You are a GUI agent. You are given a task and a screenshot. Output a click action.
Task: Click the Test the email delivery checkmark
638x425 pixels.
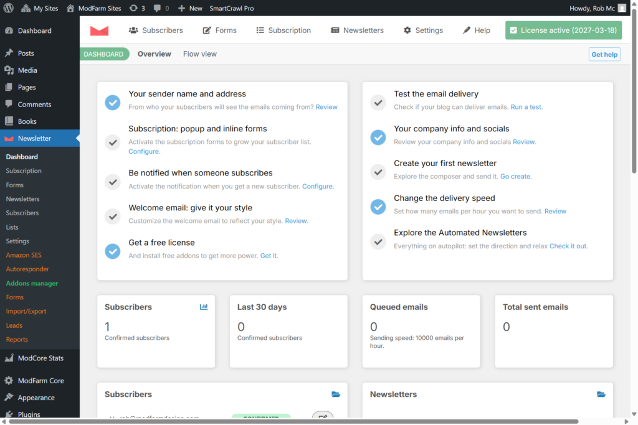(x=378, y=103)
